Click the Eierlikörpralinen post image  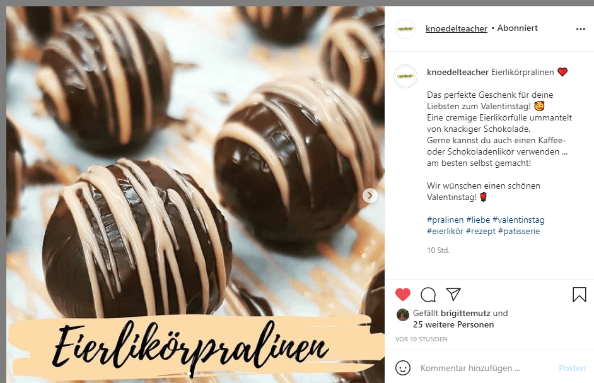tap(195, 194)
